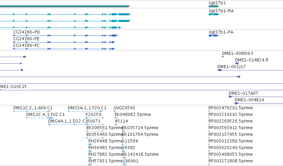Click the long dark teal gene bar at the top
The height and width of the screenshot is (166, 283).
click(x=65, y=6)
